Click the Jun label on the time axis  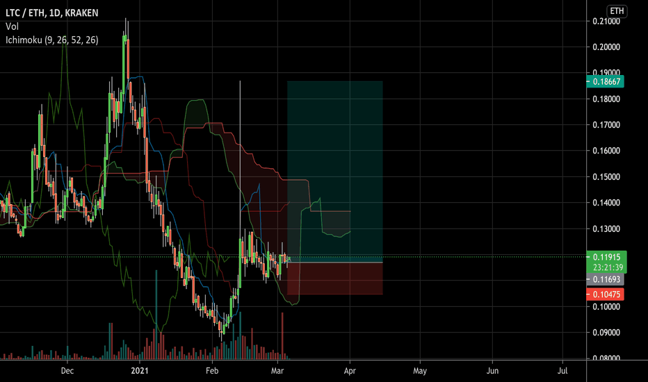492,371
